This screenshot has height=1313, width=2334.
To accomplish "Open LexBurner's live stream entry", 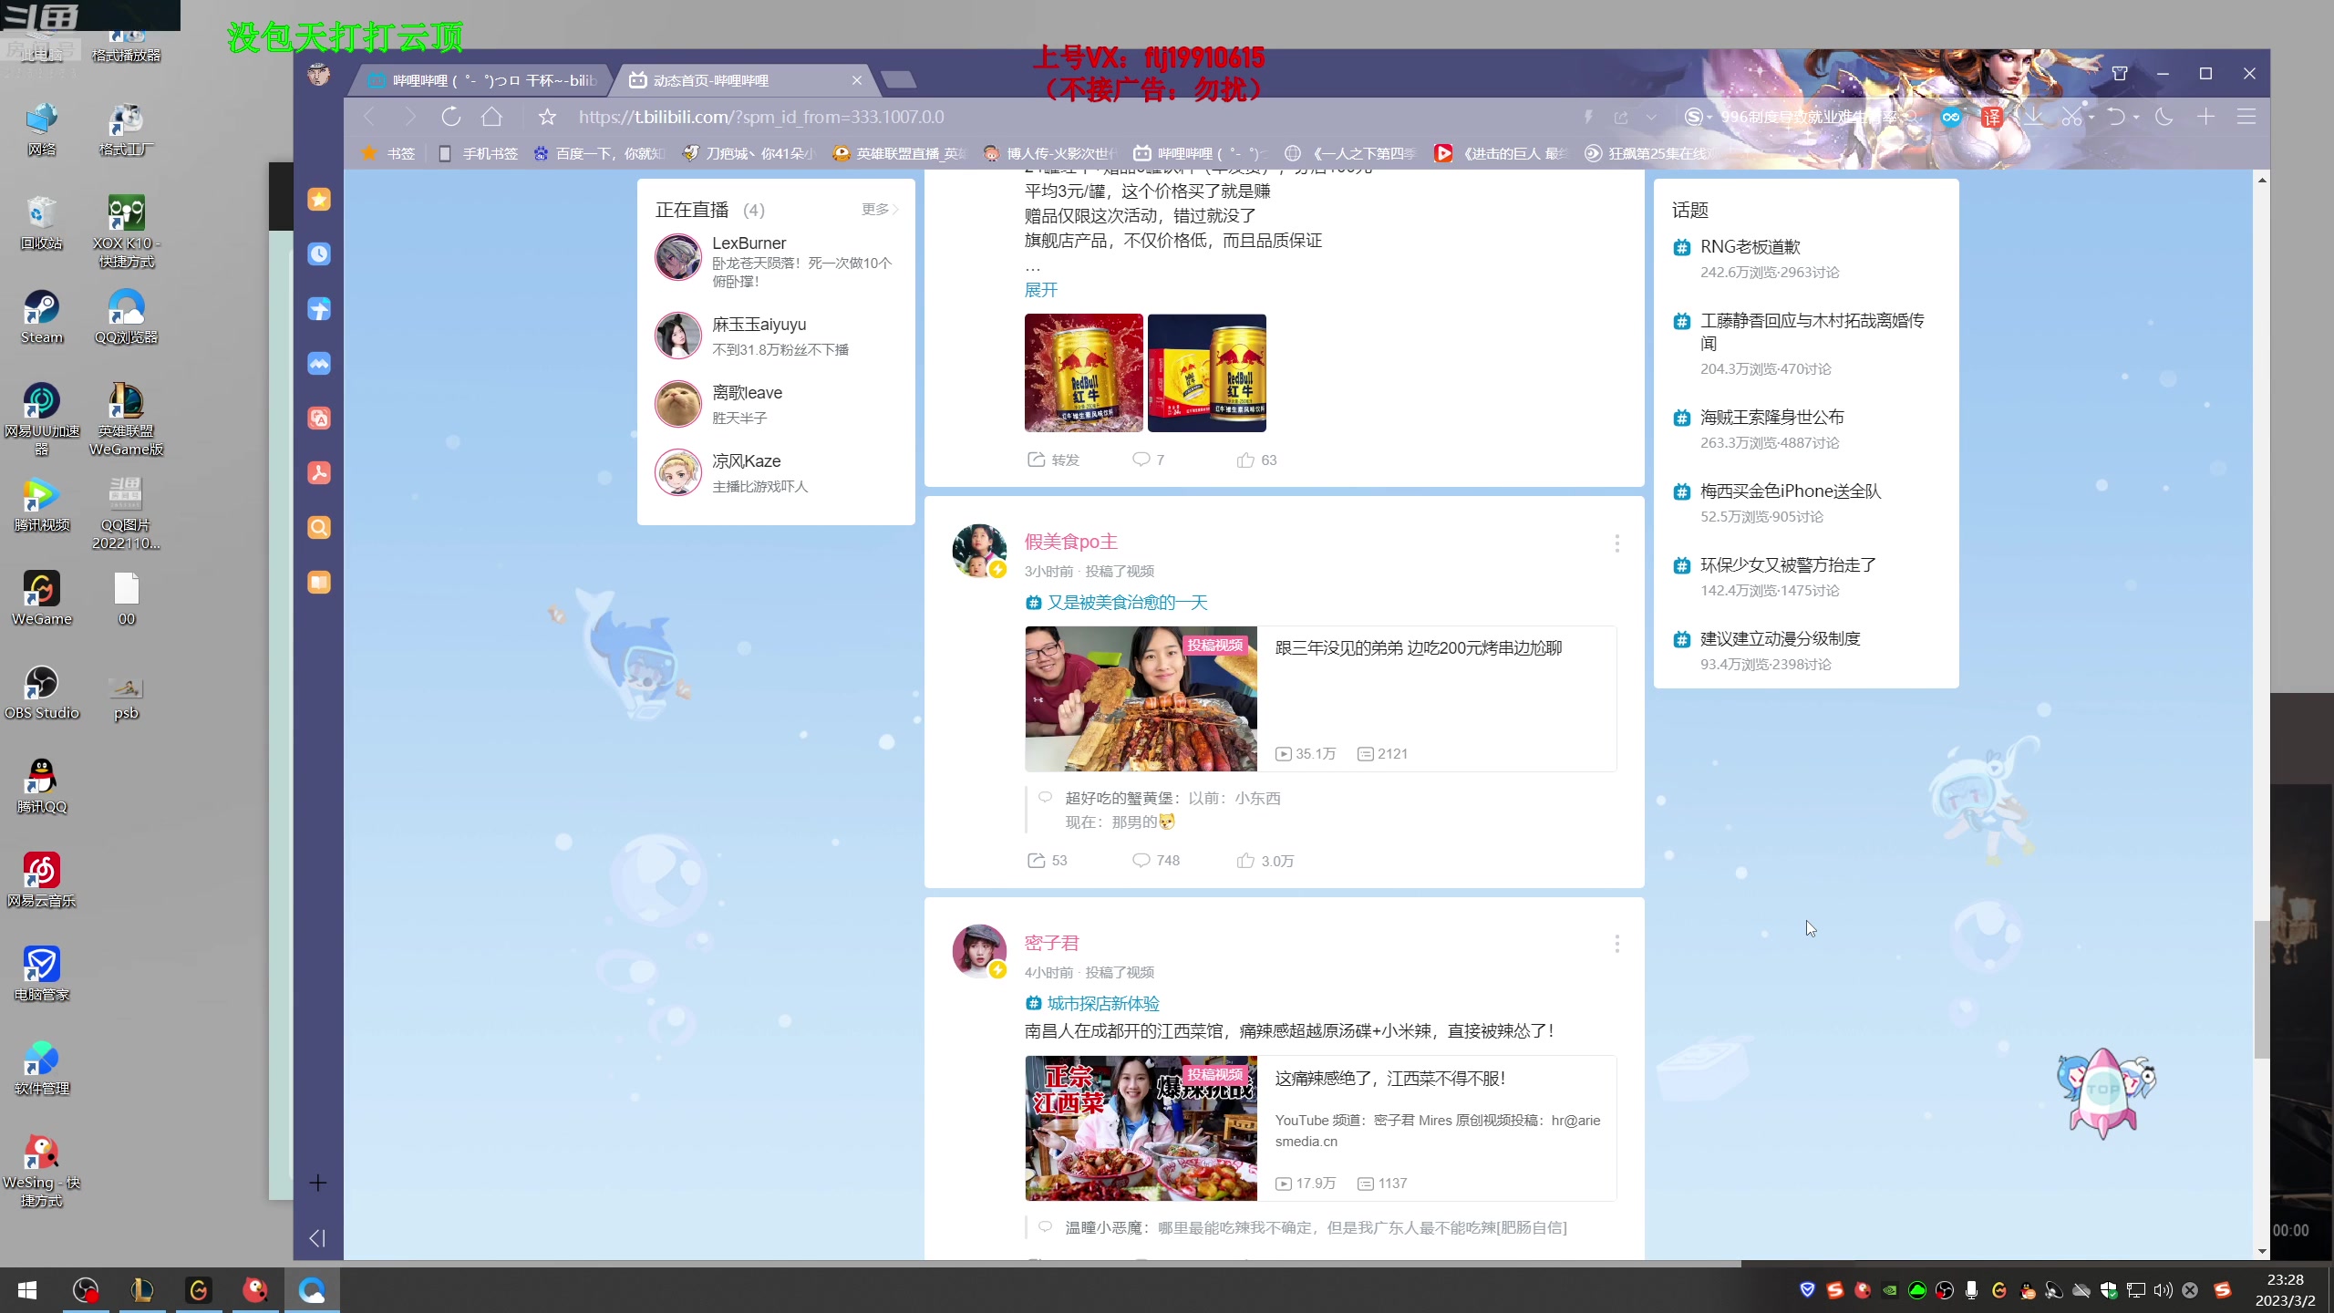I will coord(776,261).
